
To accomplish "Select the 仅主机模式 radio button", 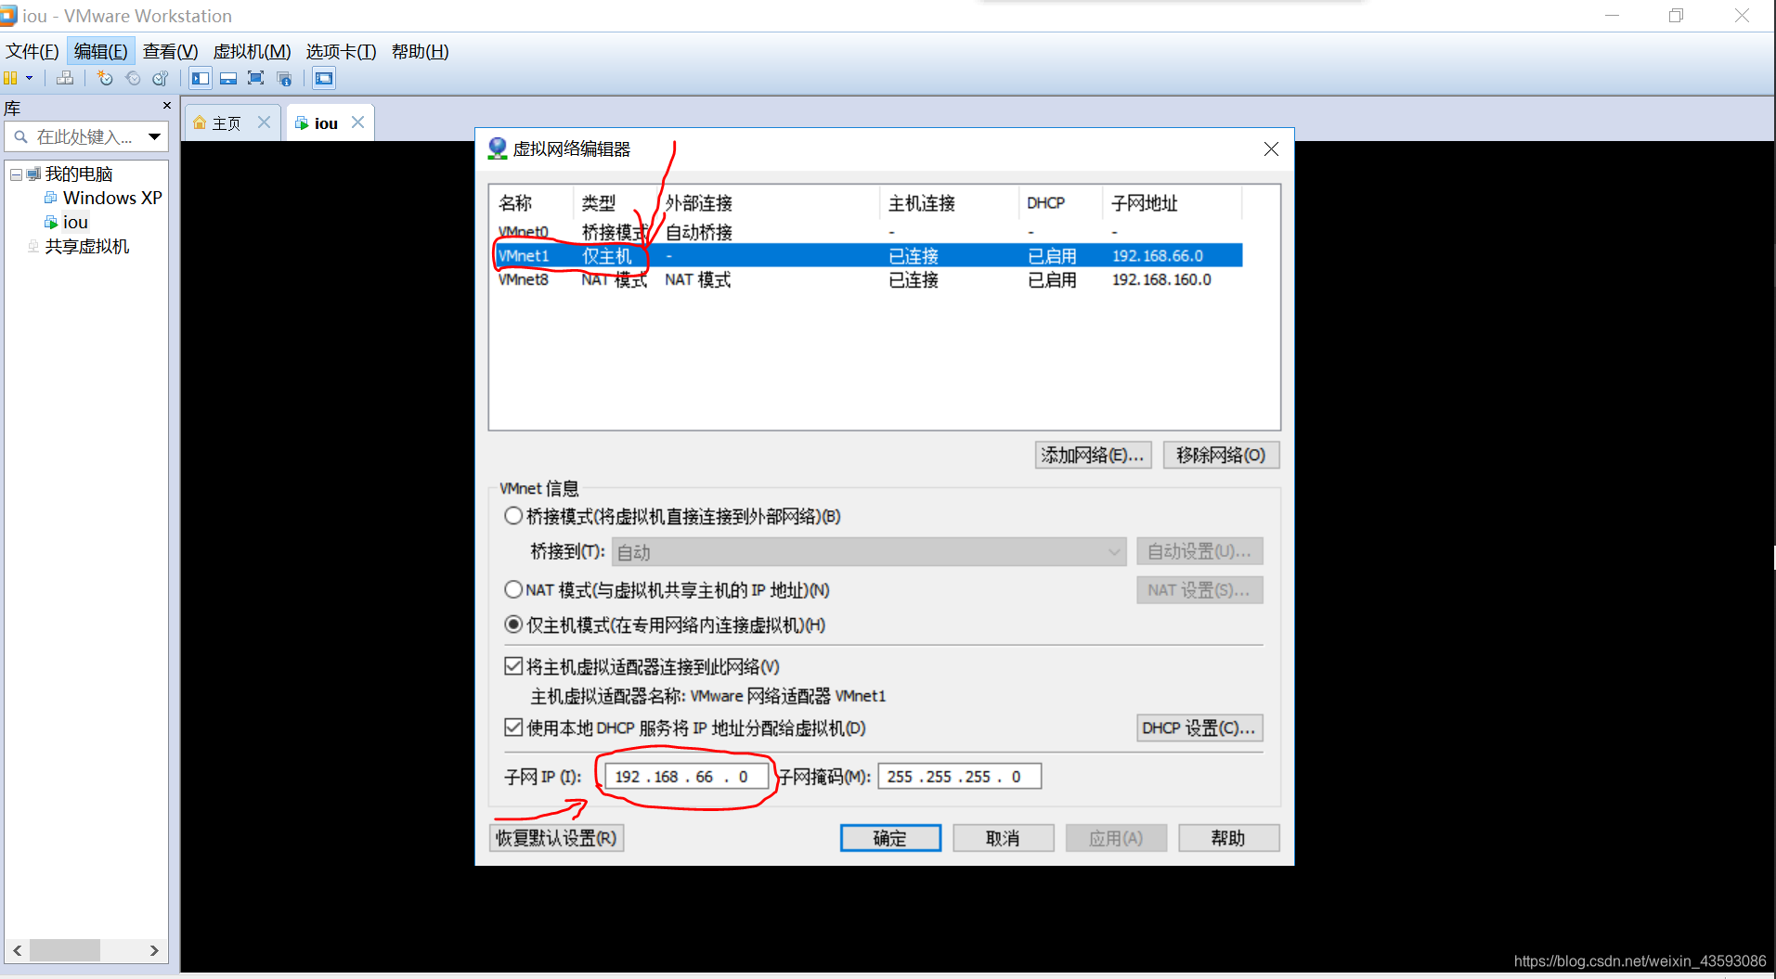I will click(x=513, y=625).
